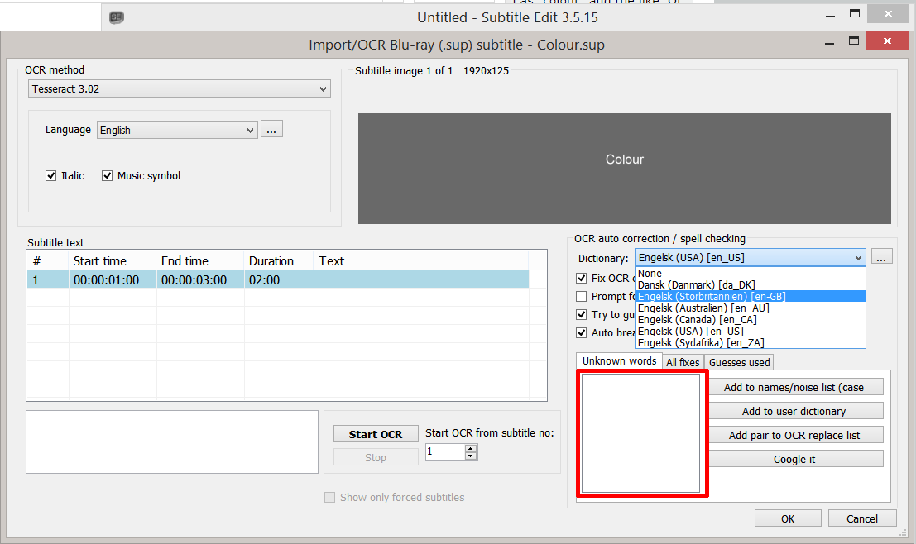The height and width of the screenshot is (544, 916).
Task: Click Add to user dictionary button
Action: [794, 411]
